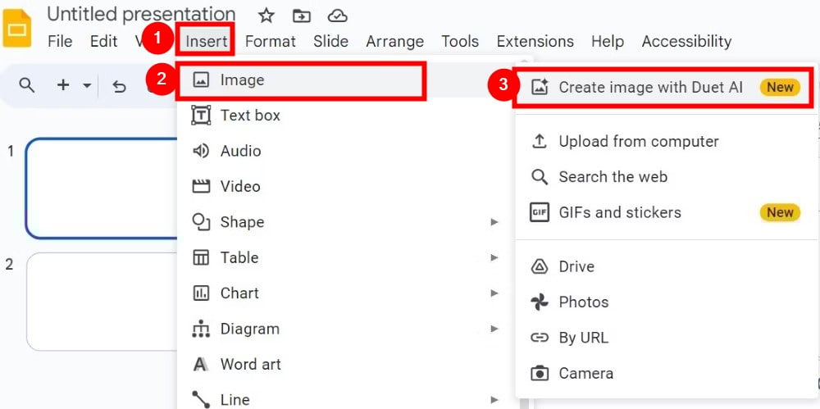Open the Insert menu
820x409 pixels.
(x=207, y=41)
